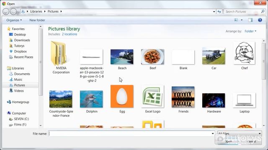This screenshot has height=150, width=268.
Task: Select the Pictures library in sidebar
Action: point(17,85)
